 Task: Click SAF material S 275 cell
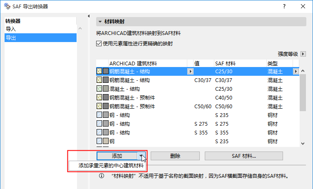(x=222, y=124)
